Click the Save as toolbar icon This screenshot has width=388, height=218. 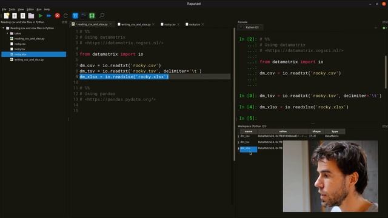coord(23,16)
